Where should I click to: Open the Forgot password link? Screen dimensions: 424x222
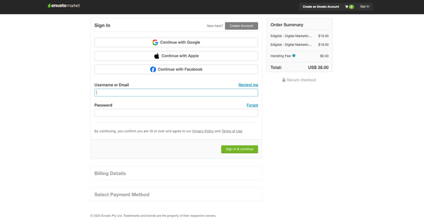click(x=252, y=105)
